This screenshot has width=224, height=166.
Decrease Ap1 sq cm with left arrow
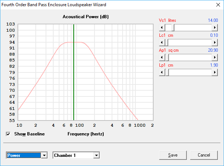coord(162,58)
